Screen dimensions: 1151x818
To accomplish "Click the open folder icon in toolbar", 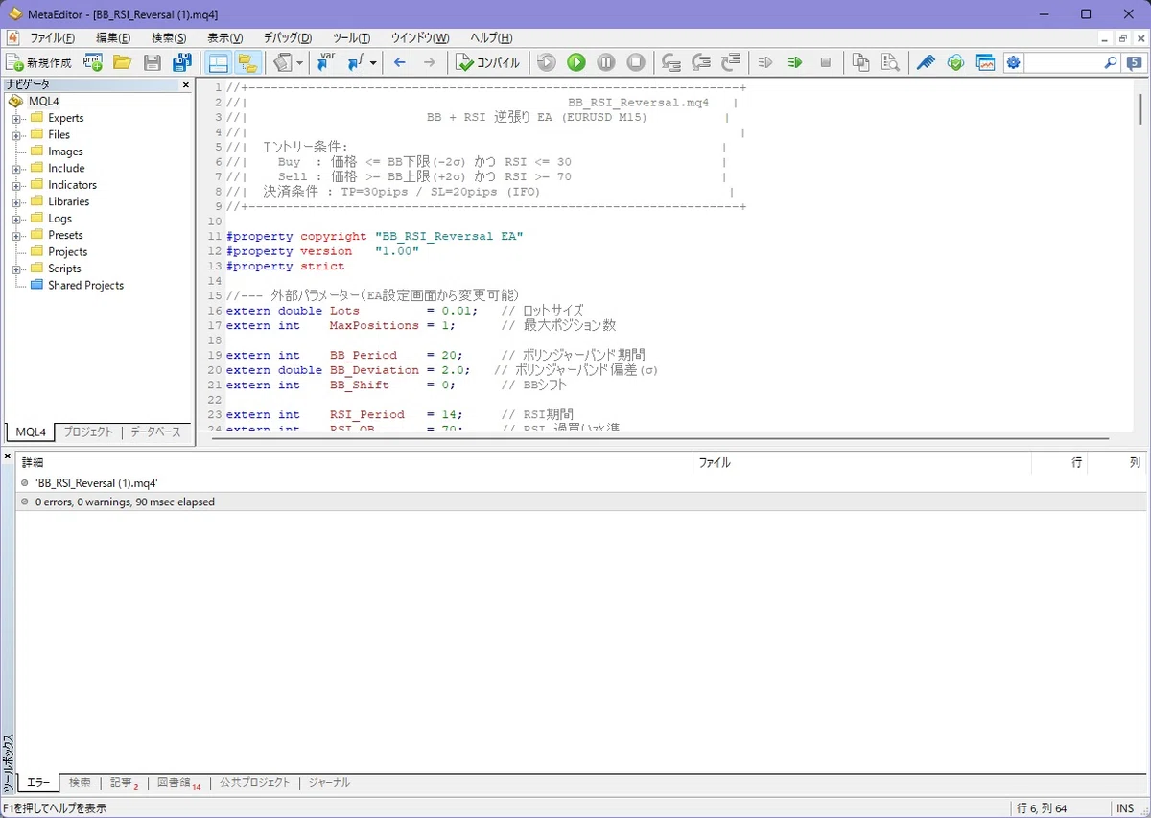I will click(122, 62).
